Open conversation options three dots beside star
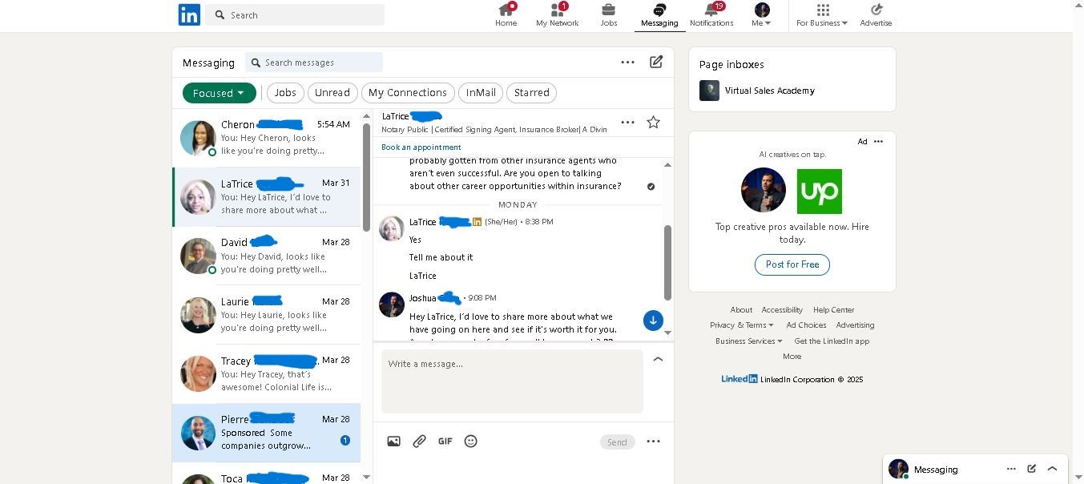This screenshot has width=1084, height=484. 627,123
